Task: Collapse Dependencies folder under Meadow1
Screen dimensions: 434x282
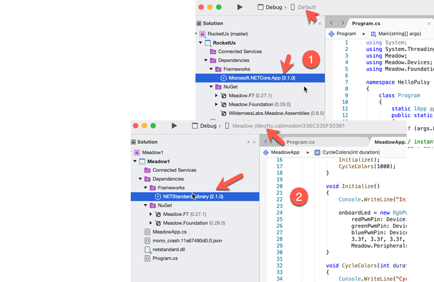Action: click(140, 179)
